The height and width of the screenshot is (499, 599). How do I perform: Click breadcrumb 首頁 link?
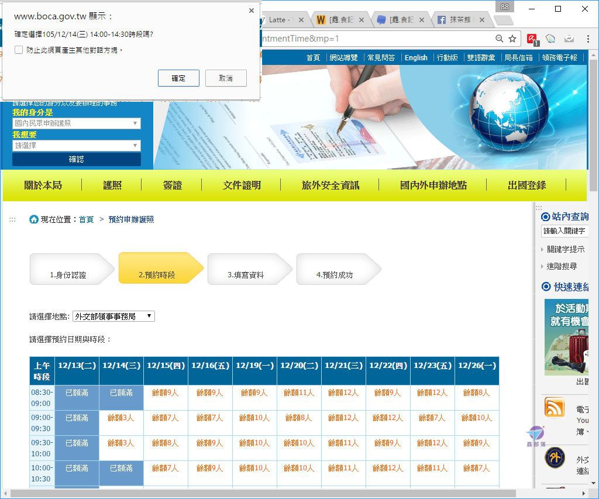pos(87,219)
